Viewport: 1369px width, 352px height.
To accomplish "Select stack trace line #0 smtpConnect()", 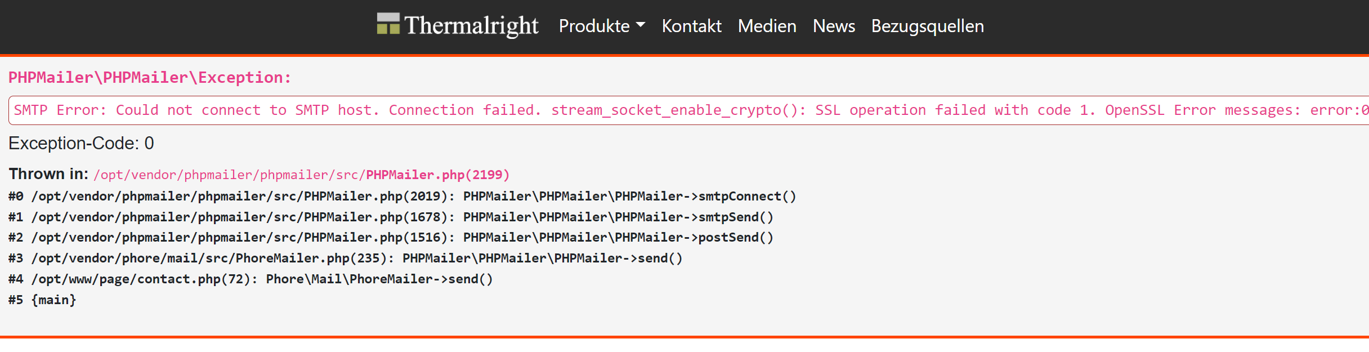I will point(402,196).
